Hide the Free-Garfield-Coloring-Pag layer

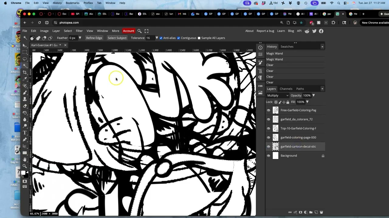coord(268,110)
